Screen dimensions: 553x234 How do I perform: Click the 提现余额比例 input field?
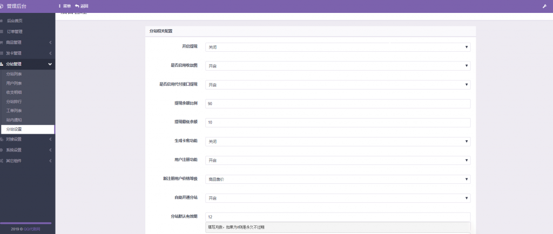click(x=338, y=104)
